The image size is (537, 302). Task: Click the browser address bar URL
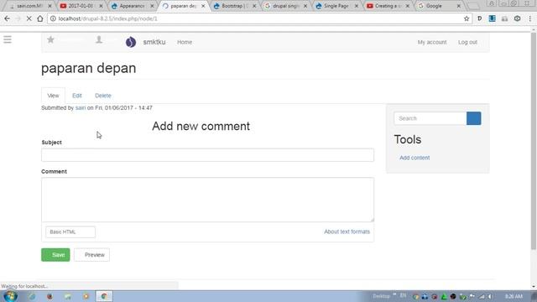108,18
